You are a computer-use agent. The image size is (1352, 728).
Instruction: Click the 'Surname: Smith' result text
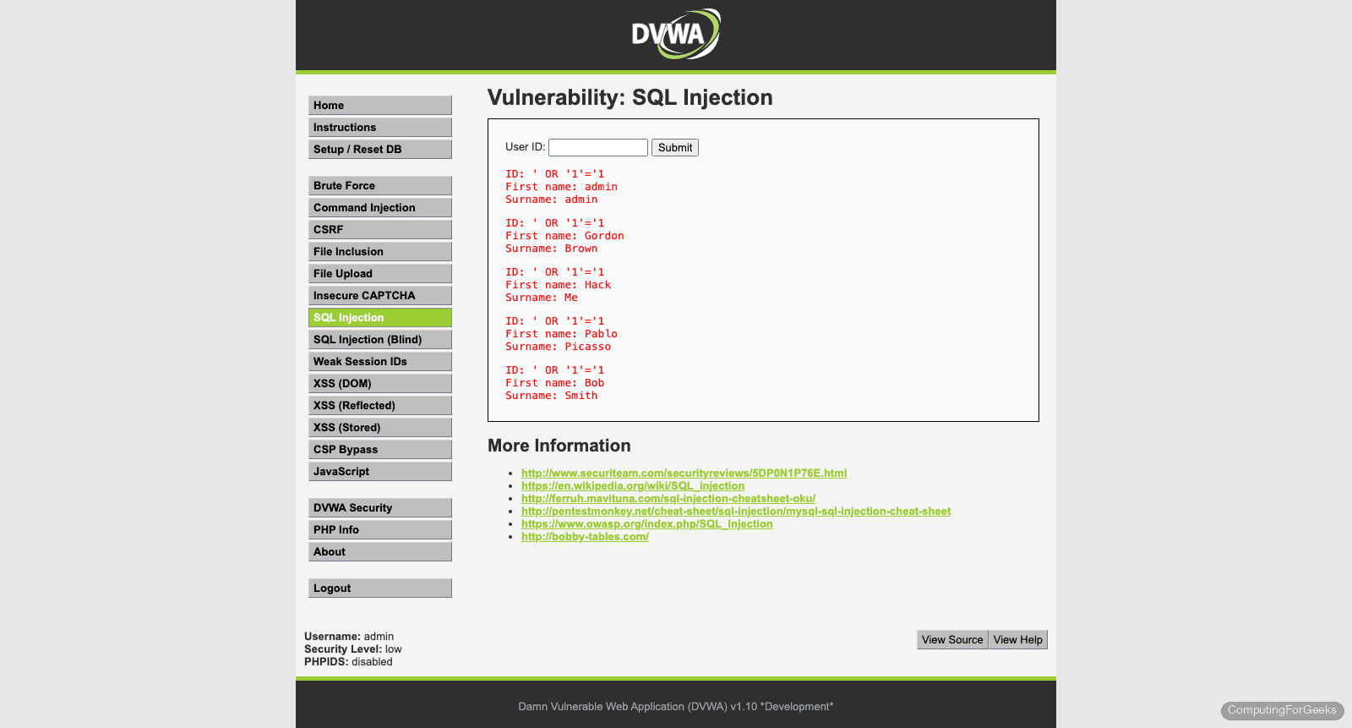tap(552, 396)
